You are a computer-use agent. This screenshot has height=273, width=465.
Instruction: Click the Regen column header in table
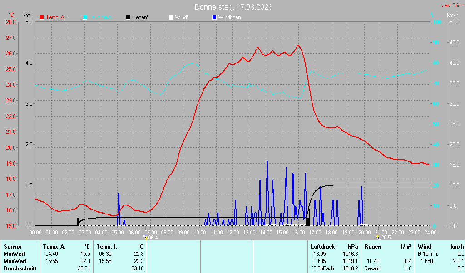coord(373,247)
